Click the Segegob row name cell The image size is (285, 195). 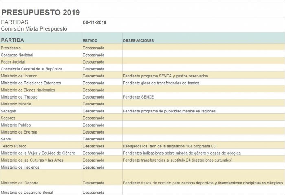click(x=9, y=111)
